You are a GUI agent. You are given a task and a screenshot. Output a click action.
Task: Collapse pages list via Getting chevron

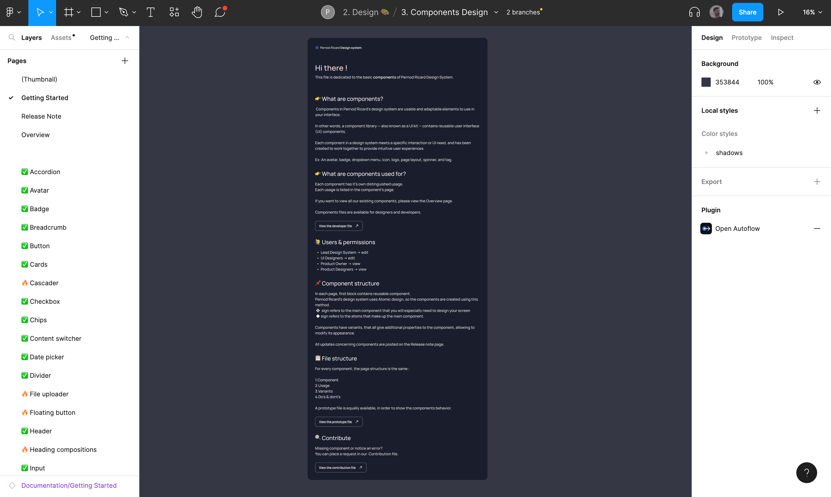127,38
